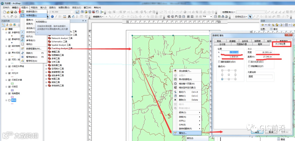Open the map scale 1:50,000 dropdown
This screenshot has height=141, width=295.
tap(74, 12)
